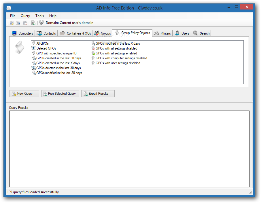Select GPOs with computer settings disabled
This screenshot has width=261, height=203.
119,58
